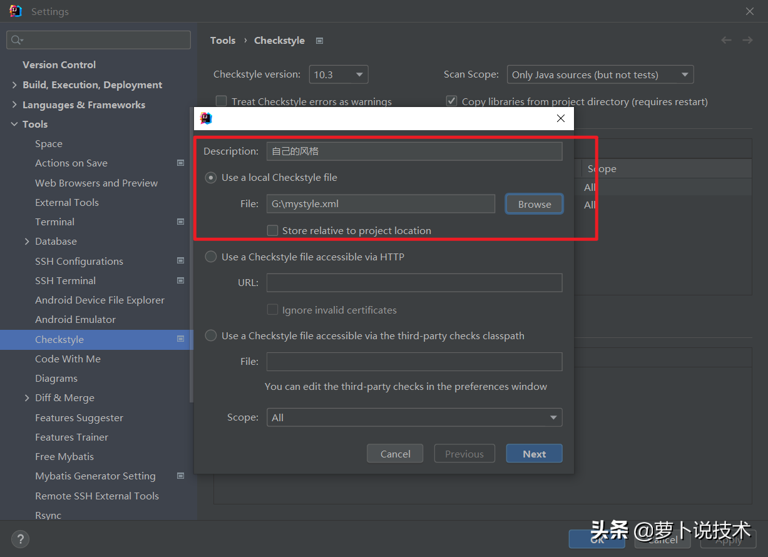Click the local File path field

pos(381,203)
